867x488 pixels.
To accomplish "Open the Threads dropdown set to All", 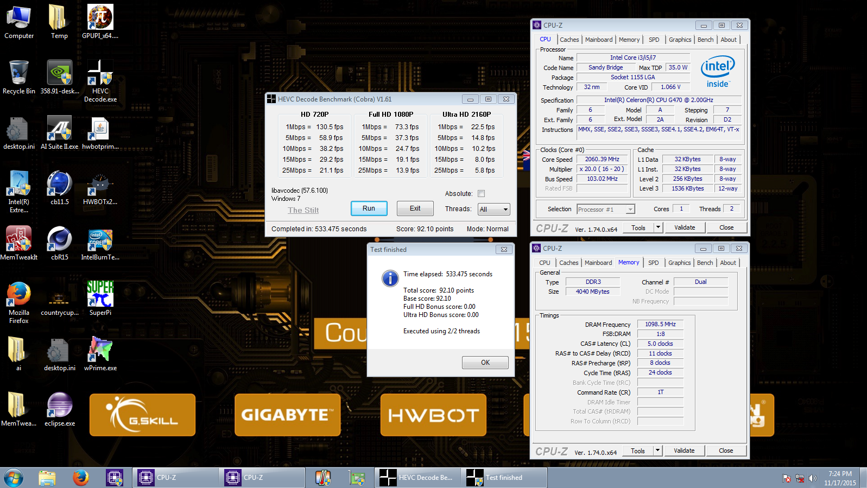I will [493, 209].
